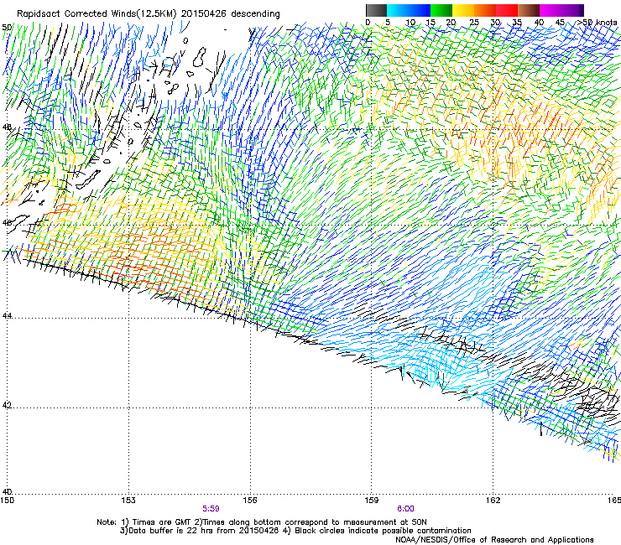Click the '20' label under the legend
Viewport: 621px width, 545px height.
coord(451,23)
